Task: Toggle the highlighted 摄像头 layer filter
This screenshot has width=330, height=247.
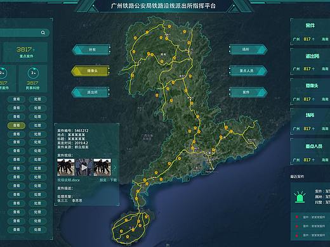Action: coord(91,71)
